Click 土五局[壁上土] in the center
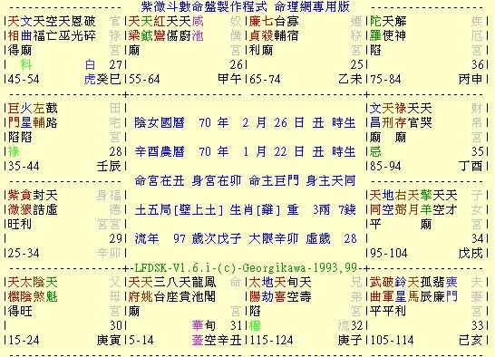The image size is (495, 357). coord(179,209)
